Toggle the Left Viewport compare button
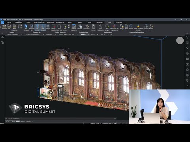The height and width of the screenshot is (142, 190). [37, 28]
